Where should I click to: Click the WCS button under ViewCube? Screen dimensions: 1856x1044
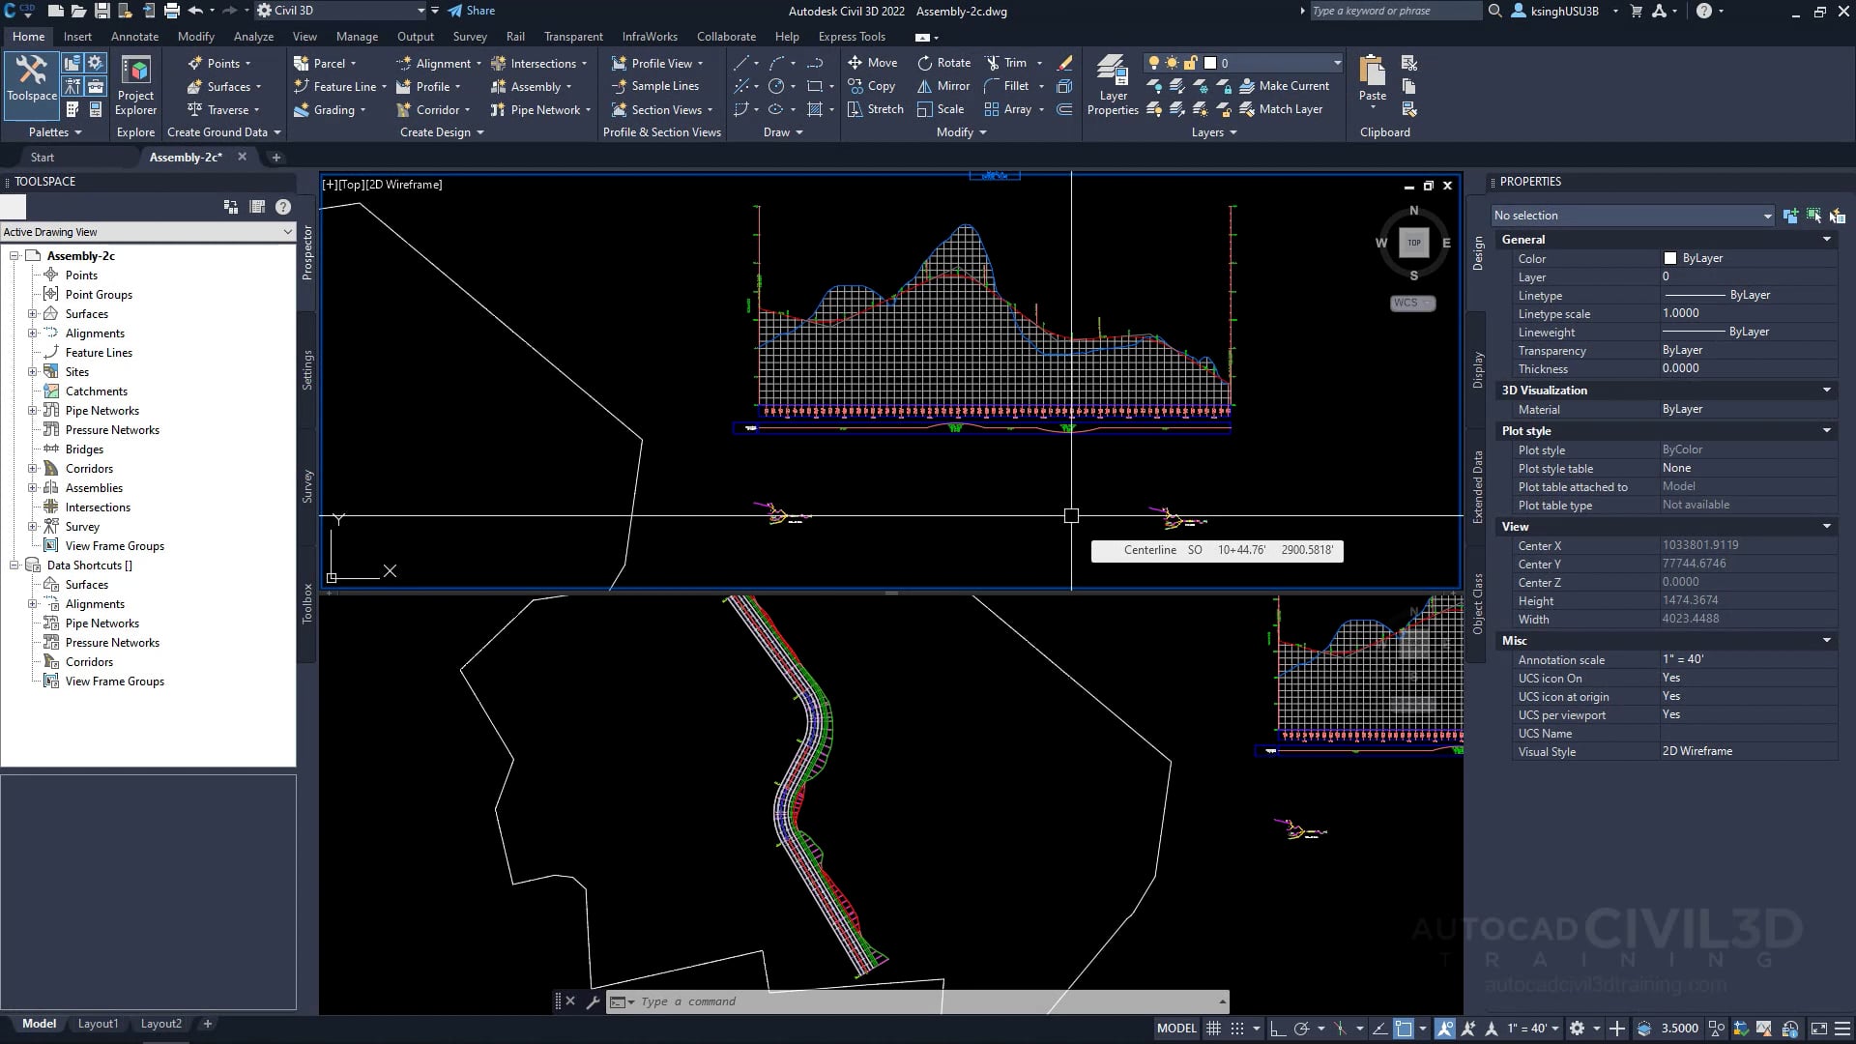[1411, 303]
